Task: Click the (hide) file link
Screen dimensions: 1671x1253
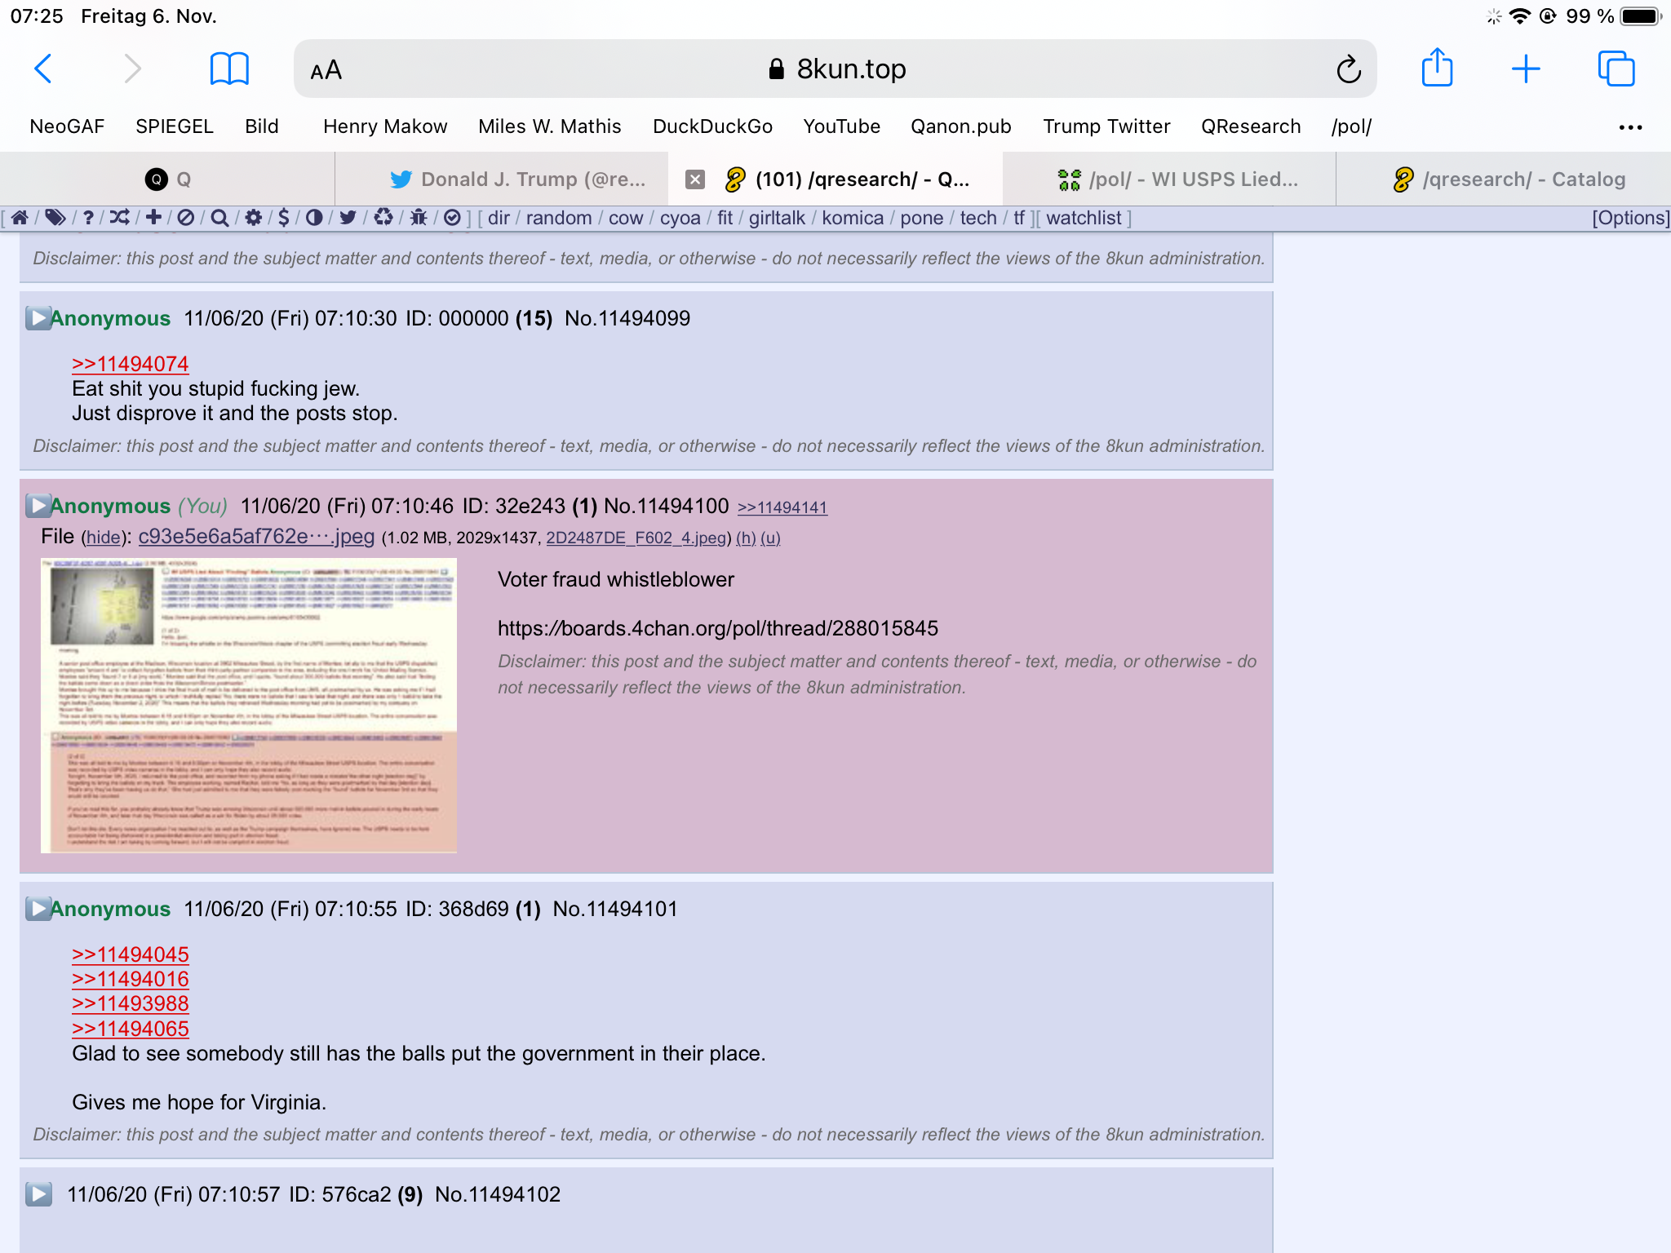Action: (x=104, y=538)
